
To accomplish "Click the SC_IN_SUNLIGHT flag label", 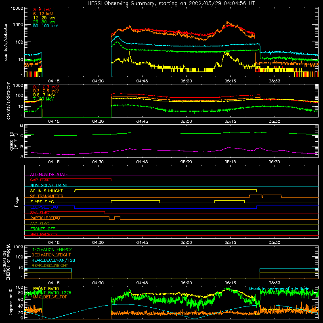I will tap(46, 191).
